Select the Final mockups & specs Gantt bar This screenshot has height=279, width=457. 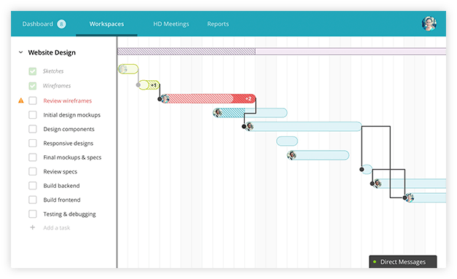pos(318,155)
